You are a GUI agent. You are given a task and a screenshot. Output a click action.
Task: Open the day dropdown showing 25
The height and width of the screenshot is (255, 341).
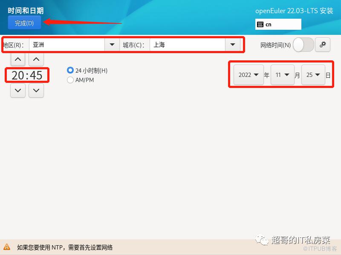tap(313, 75)
